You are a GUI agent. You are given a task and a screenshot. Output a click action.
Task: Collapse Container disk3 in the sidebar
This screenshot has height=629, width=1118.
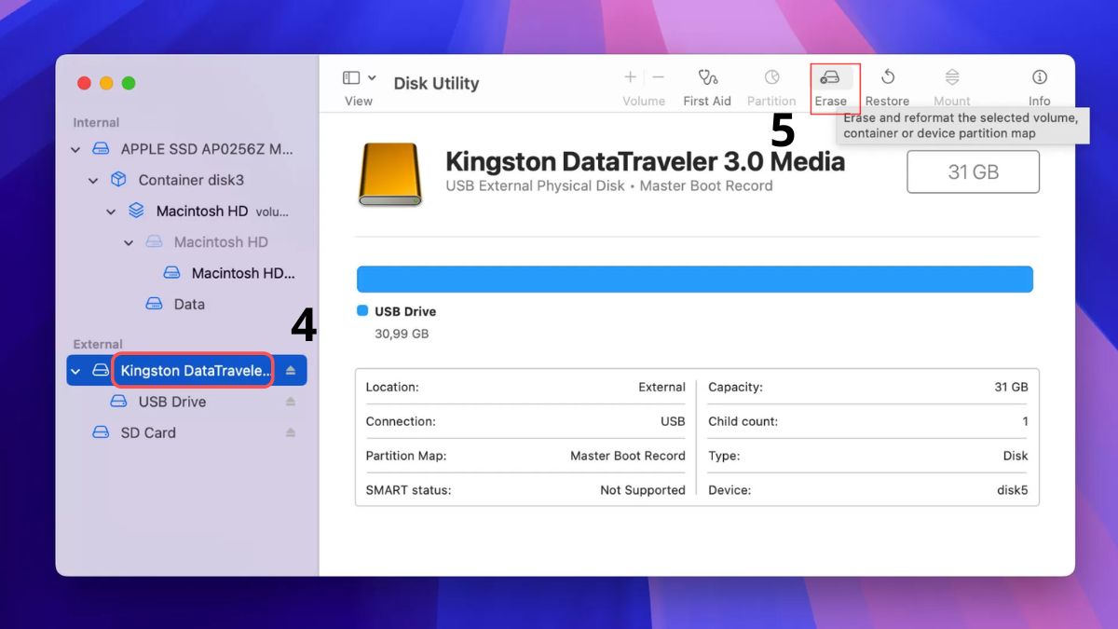click(93, 180)
